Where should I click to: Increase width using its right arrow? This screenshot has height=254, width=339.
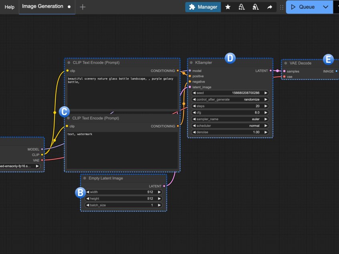tap(159, 192)
